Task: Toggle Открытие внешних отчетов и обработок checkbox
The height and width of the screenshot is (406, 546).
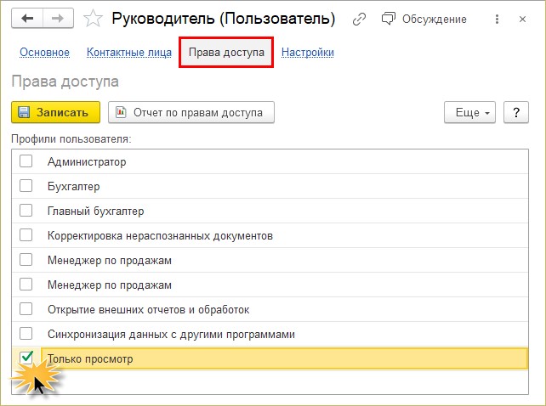Action: point(26,309)
